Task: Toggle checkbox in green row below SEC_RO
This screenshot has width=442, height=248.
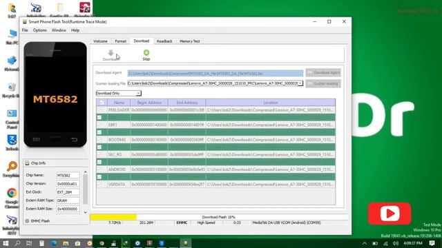Action: point(99,162)
